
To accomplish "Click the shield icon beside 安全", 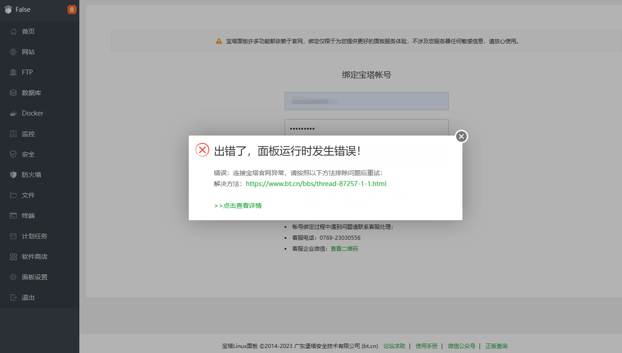I will tap(13, 154).
